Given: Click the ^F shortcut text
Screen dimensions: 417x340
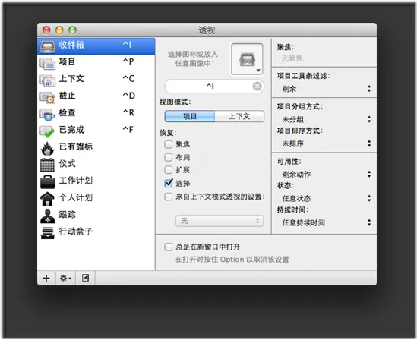Looking at the screenshot, I should 128,130.
